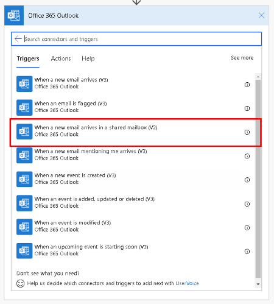Show info for When a new email arrives (V3)
Screen dimensions: 274x304
coord(247,85)
